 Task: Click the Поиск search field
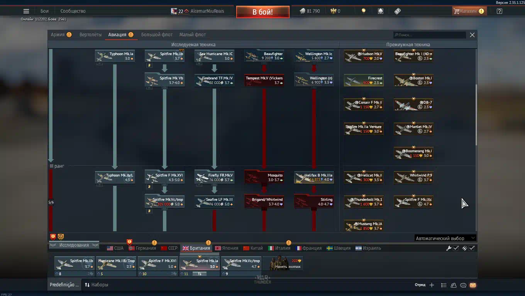[430, 35]
